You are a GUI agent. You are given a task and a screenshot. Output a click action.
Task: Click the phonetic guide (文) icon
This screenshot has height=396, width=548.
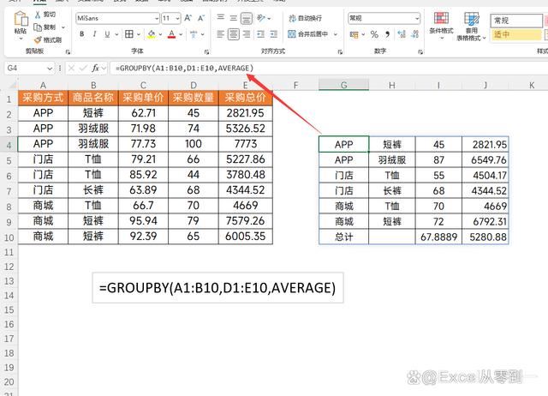(194, 34)
